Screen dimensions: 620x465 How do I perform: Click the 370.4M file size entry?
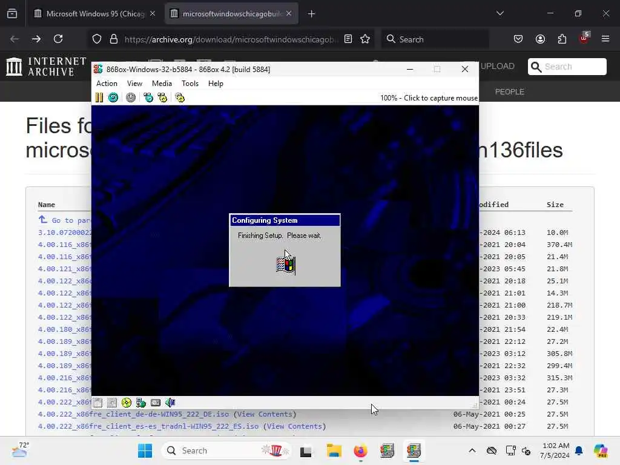[x=559, y=245]
